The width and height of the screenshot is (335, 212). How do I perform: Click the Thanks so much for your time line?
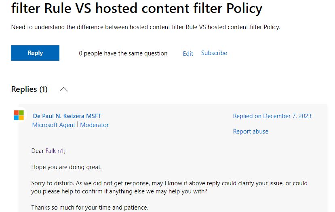pos(90,208)
